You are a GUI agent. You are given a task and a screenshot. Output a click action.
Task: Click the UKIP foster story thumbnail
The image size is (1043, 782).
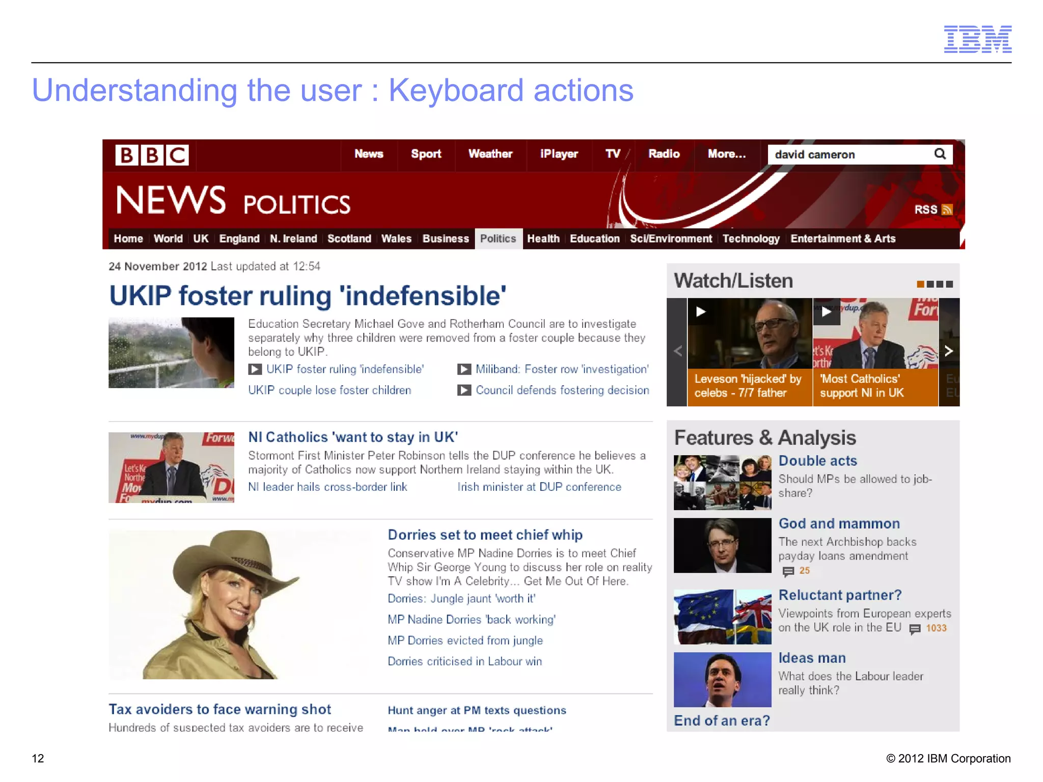coord(171,353)
